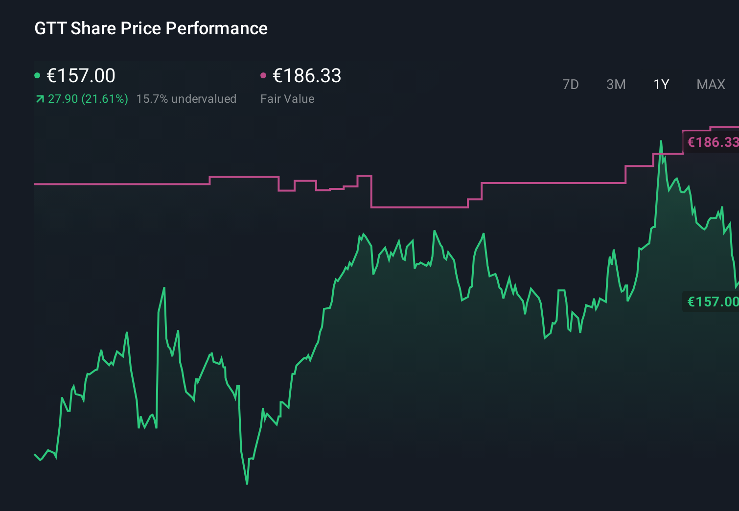Open the MAX time range view

[711, 84]
